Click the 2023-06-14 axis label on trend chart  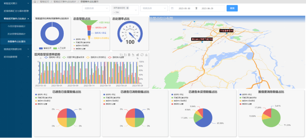89,86
